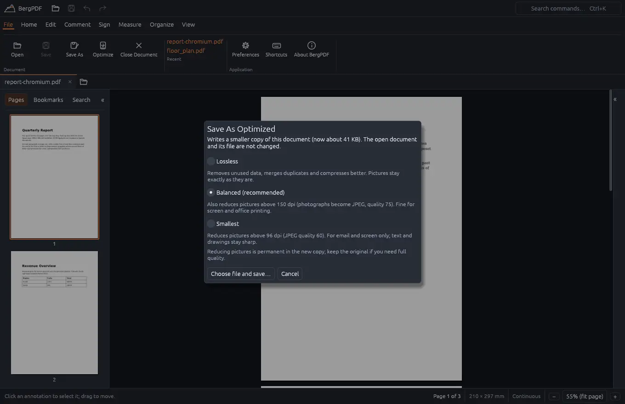This screenshot has width=625, height=404.
Task: Click the BergPDF mountain logo
Action: (x=10, y=8)
